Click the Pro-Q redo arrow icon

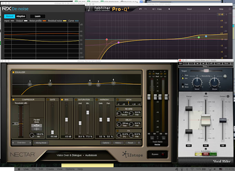145,9
